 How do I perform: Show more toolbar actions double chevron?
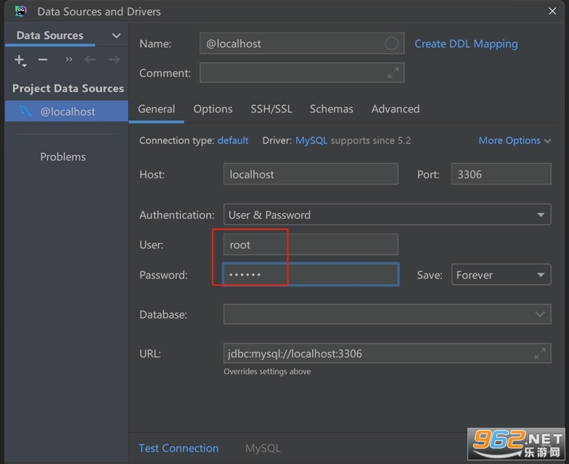[x=68, y=59]
